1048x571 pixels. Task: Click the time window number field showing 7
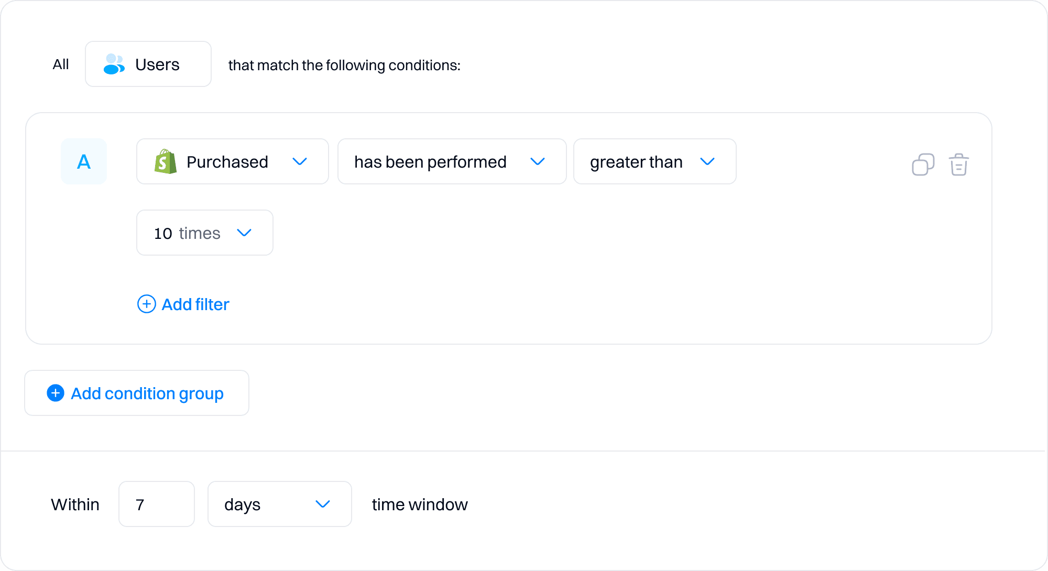point(156,504)
